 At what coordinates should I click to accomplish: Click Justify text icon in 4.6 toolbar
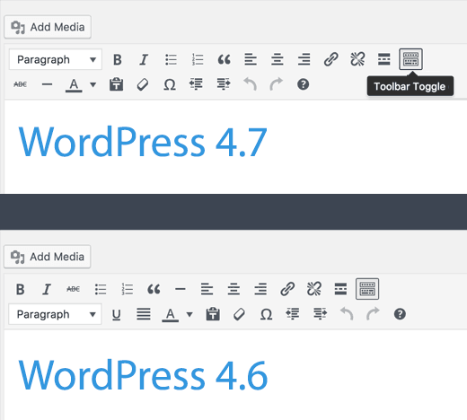(144, 314)
